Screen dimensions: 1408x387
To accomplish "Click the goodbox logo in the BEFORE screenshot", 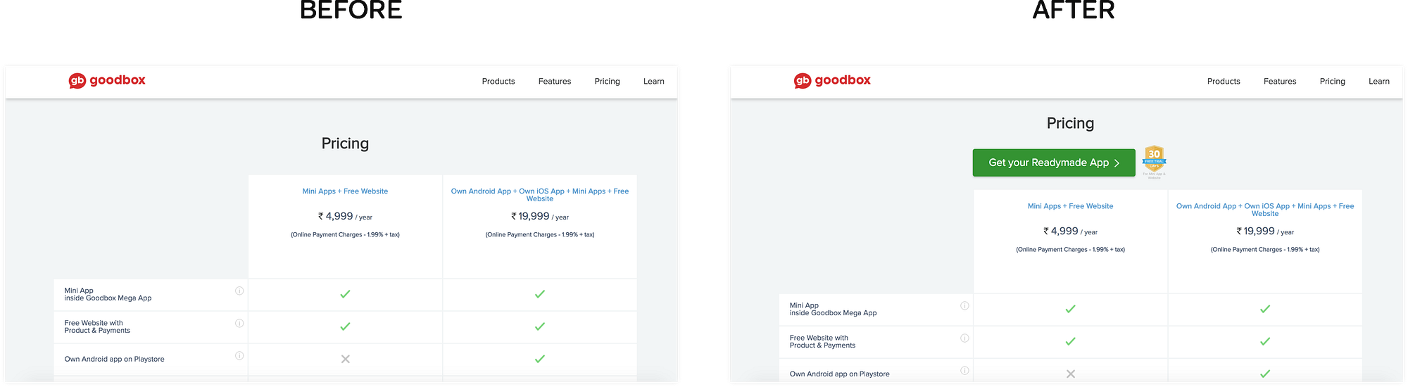I will coord(107,81).
